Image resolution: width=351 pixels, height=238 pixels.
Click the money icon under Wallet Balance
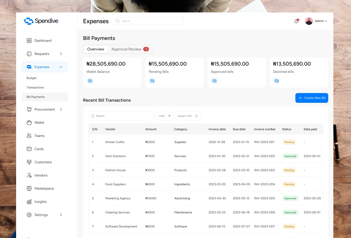[x=90, y=81]
